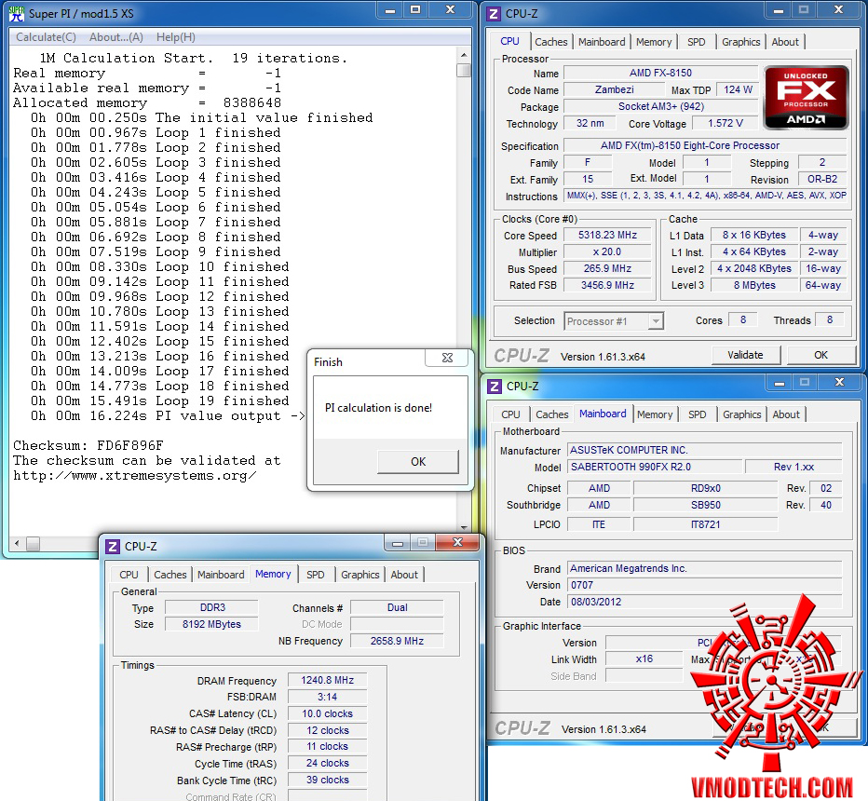This screenshot has width=868, height=801.
Task: Click the Checksum: FD6F896F line
Action: [x=88, y=445]
